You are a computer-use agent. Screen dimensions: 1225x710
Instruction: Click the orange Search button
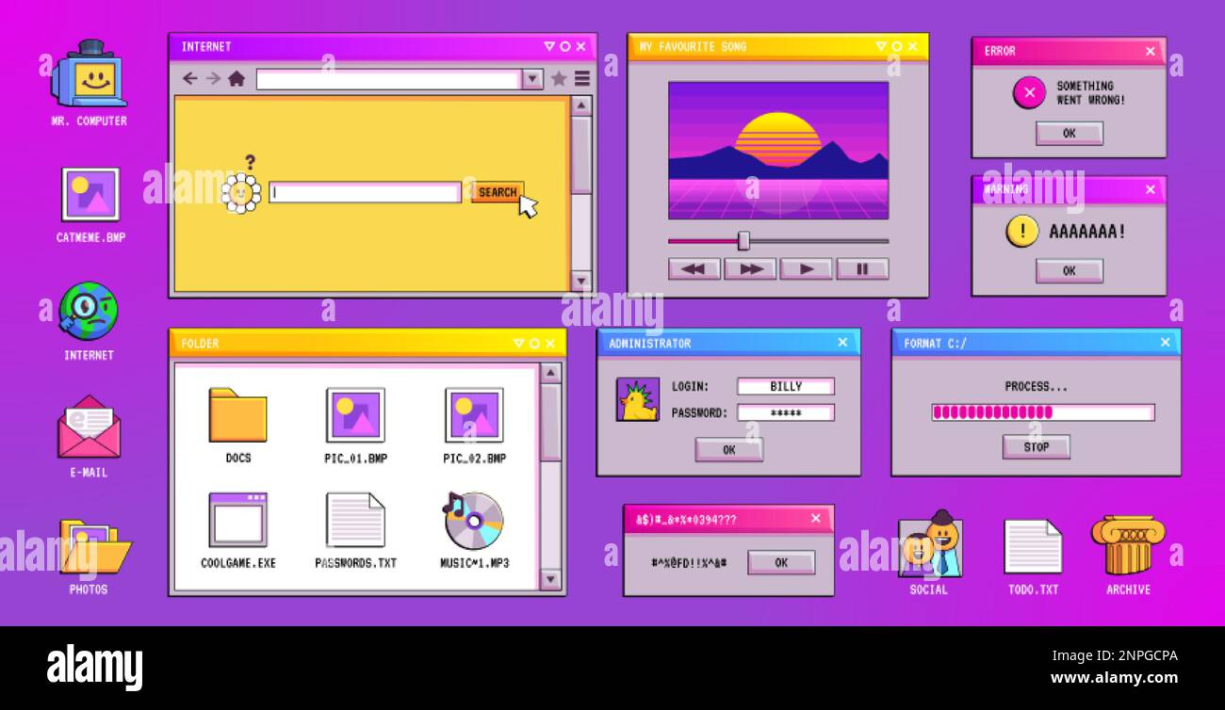pyautogui.click(x=498, y=192)
